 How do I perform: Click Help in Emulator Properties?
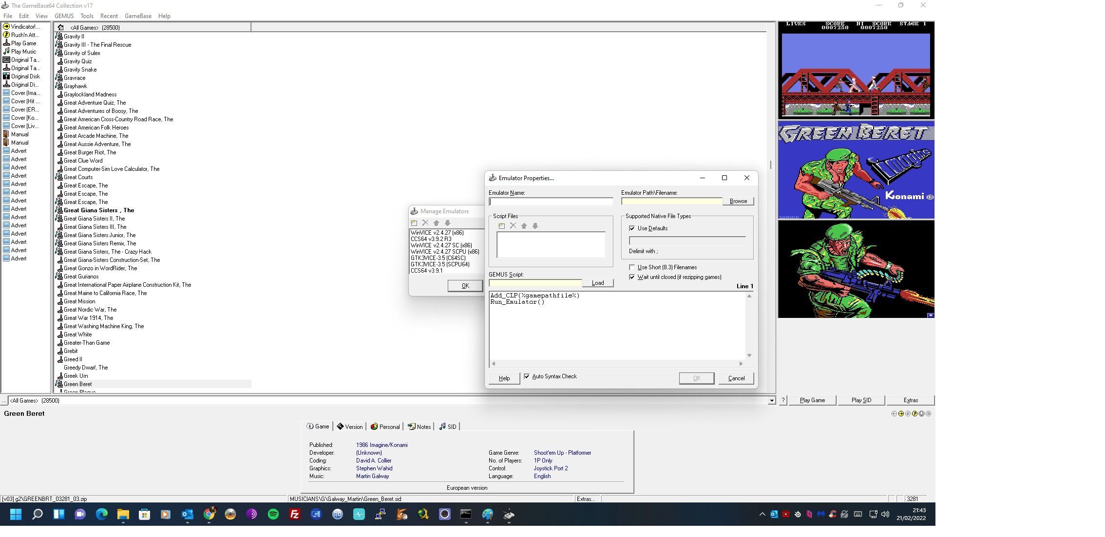click(x=504, y=378)
